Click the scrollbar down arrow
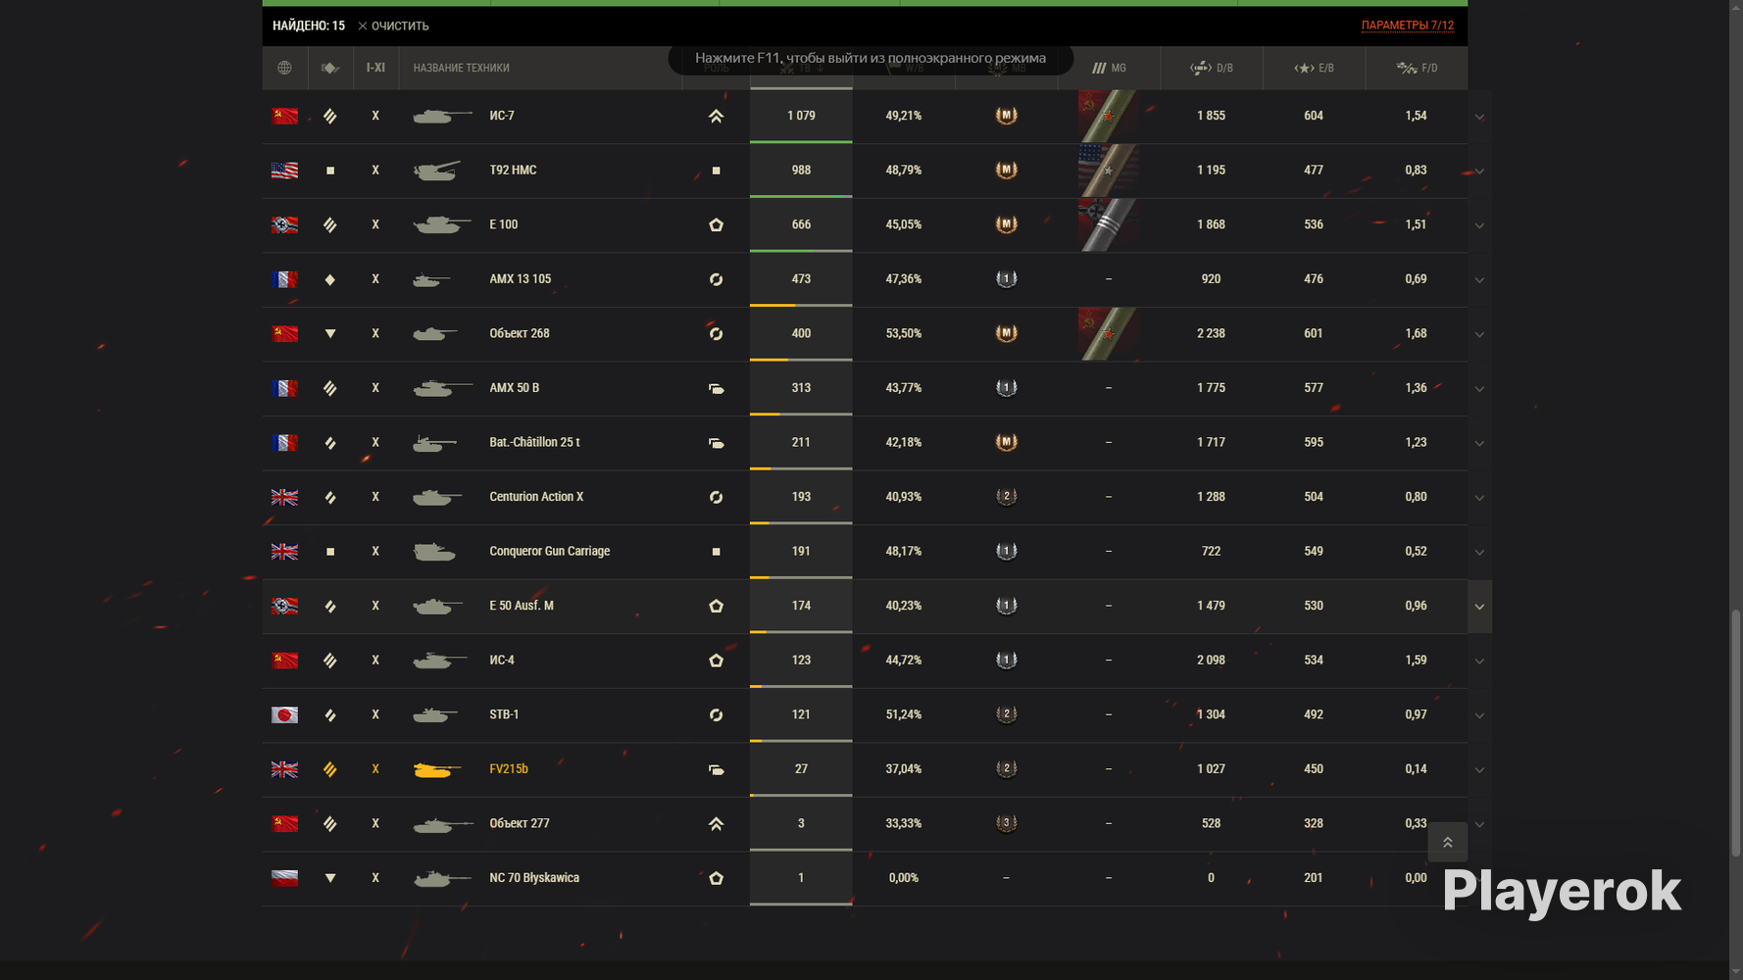The image size is (1743, 980). (x=1736, y=971)
